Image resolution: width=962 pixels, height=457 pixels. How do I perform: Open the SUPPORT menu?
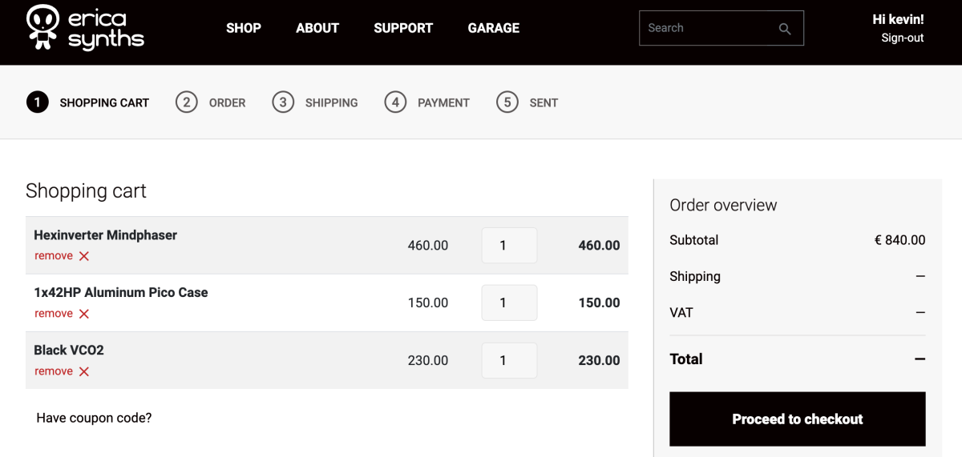403,28
